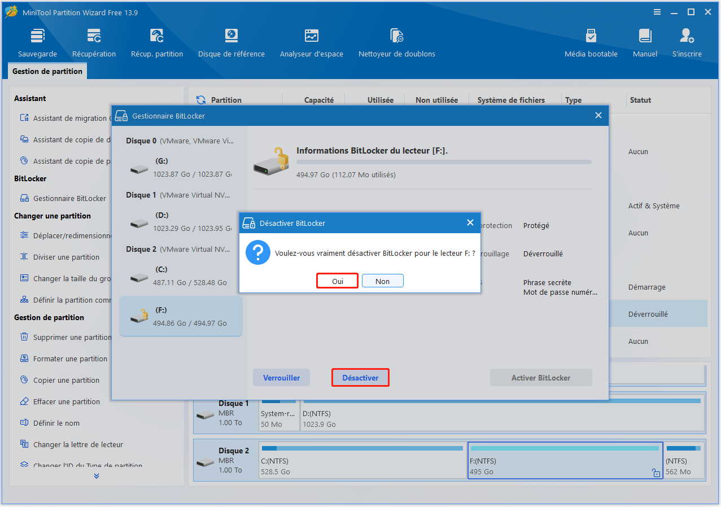Viewport: 721px width, 507px height.
Task: Select Changer la lettre de lecteur
Action: [71, 444]
